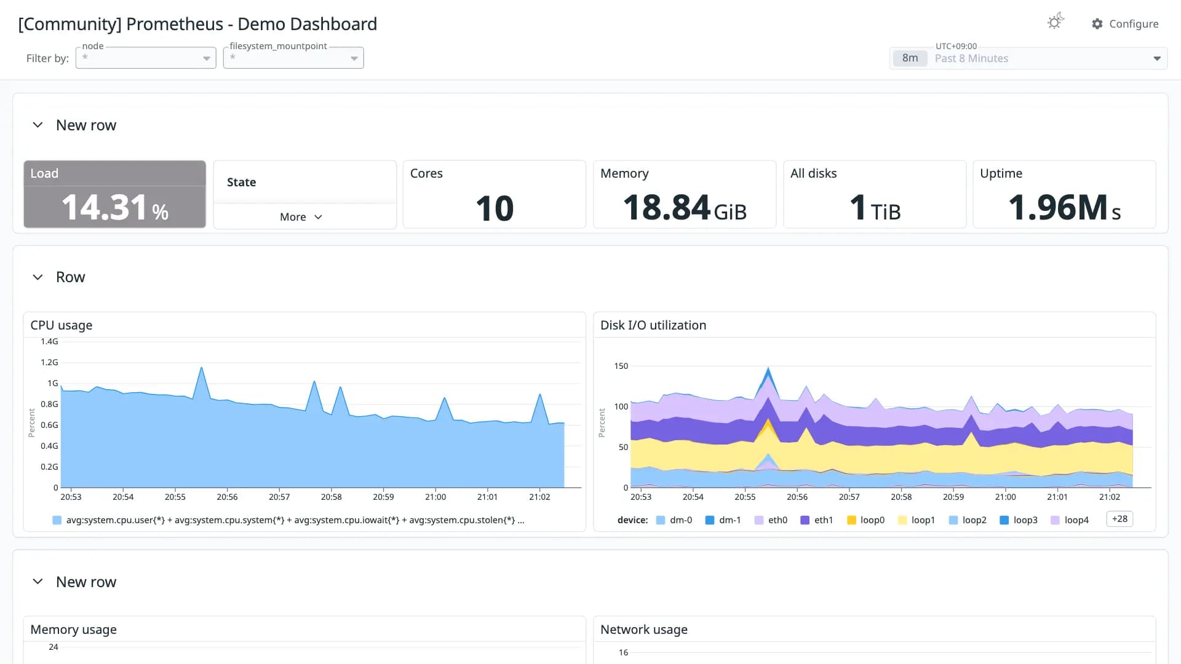Click the Memory usage widget title
This screenshot has width=1181, height=664.
(73, 630)
